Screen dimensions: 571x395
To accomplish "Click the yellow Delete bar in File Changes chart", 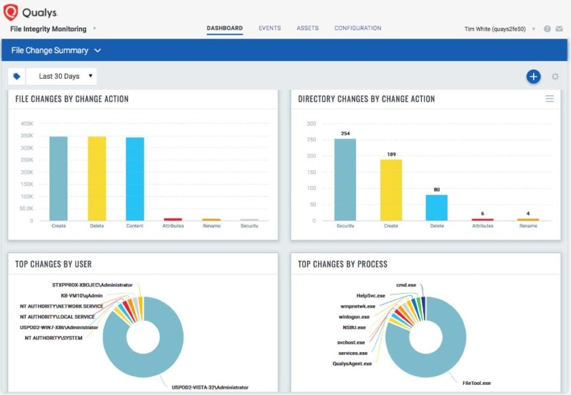I will pos(97,178).
